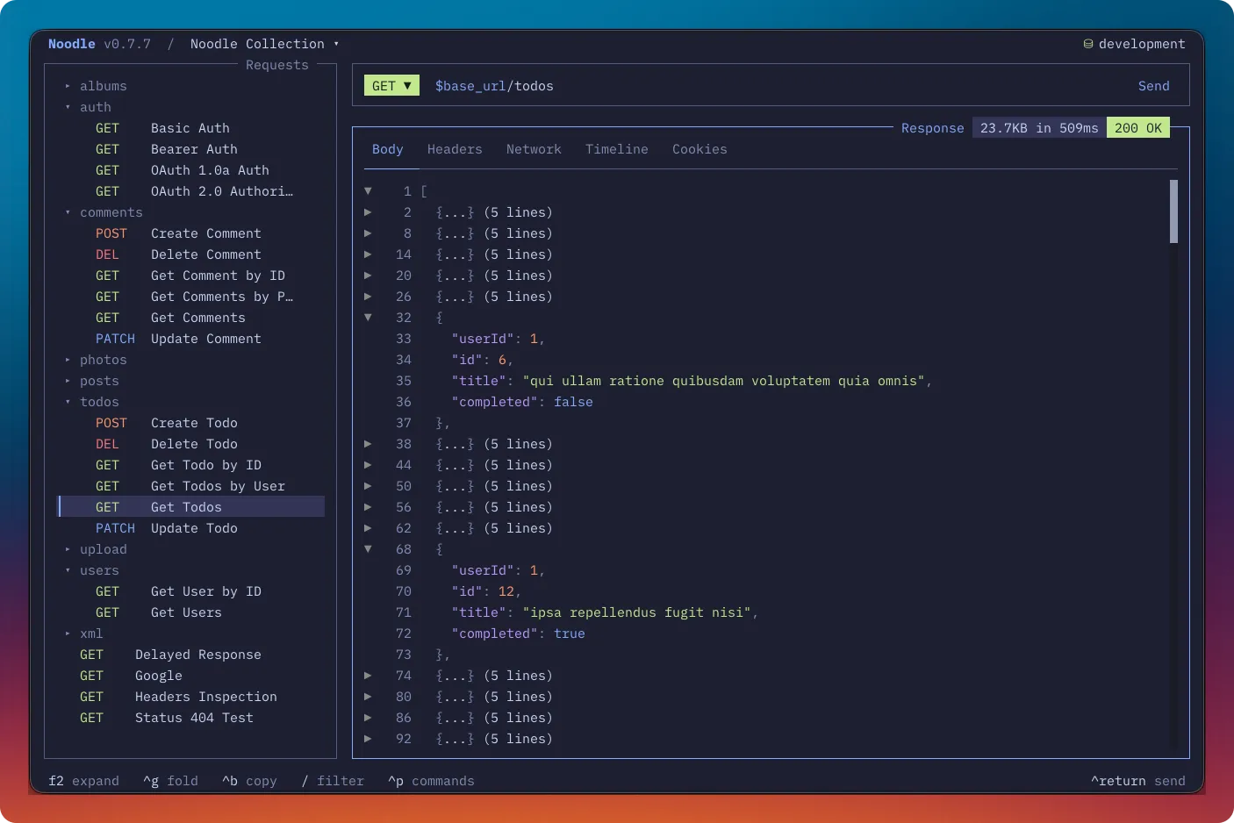This screenshot has width=1234, height=823.
Task: Collapse the JSON array at line 1
Action: pos(368,191)
